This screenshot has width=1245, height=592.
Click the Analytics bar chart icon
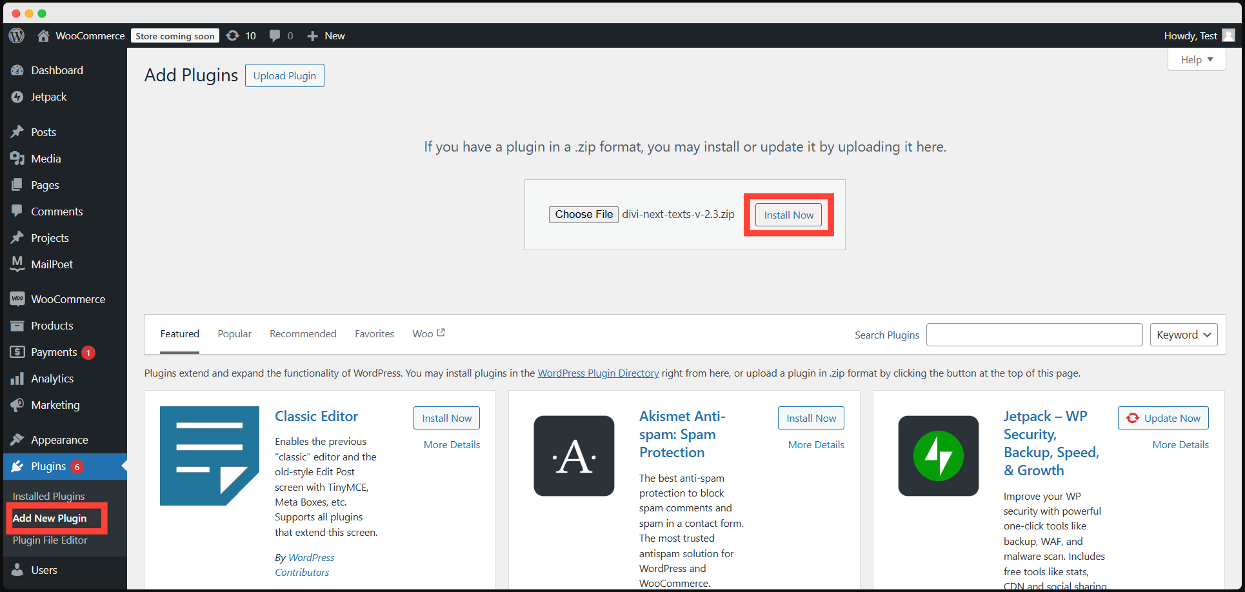(x=17, y=379)
